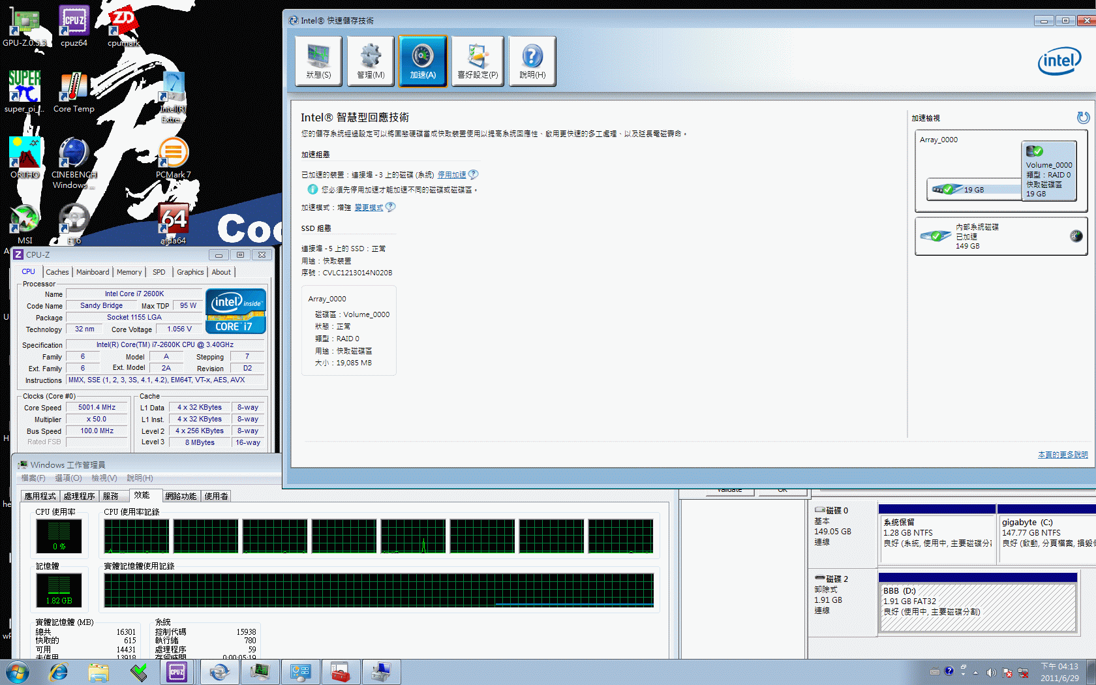Switch to CPU-Z Graphics tab
The height and width of the screenshot is (685, 1096).
pos(190,272)
